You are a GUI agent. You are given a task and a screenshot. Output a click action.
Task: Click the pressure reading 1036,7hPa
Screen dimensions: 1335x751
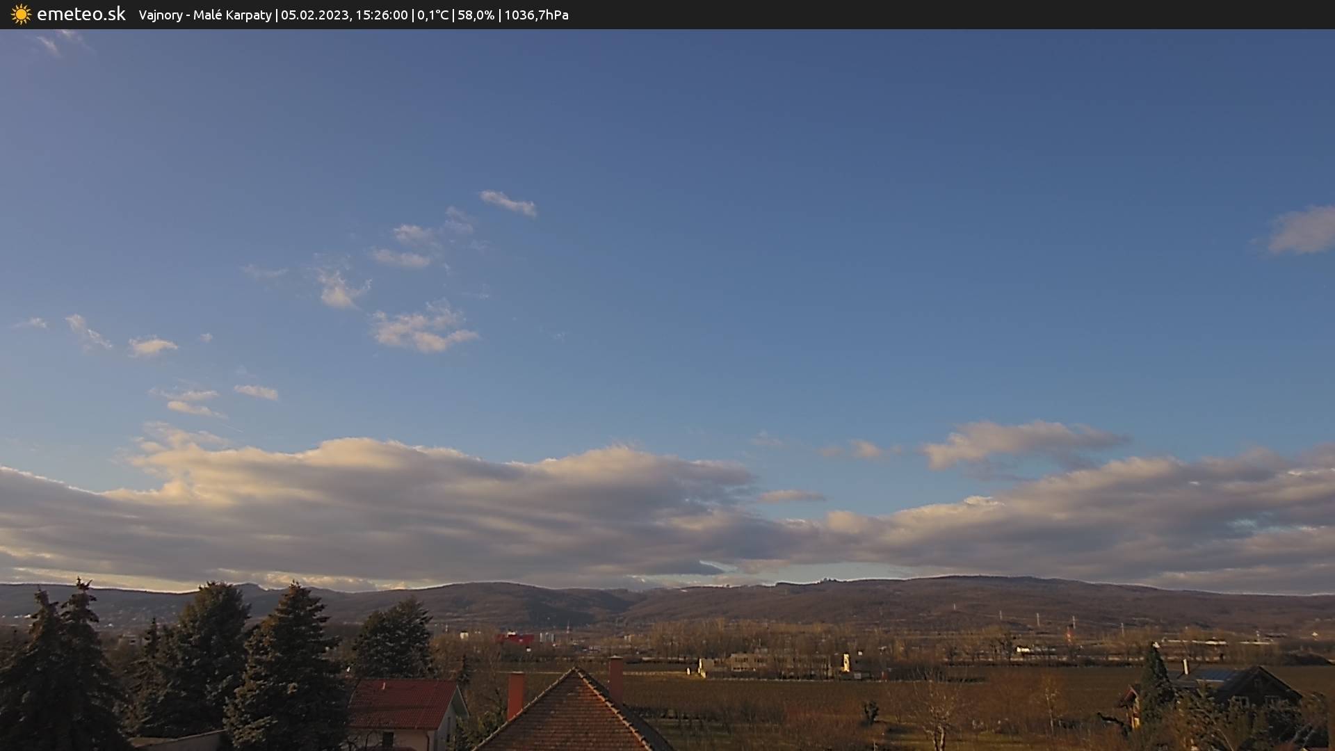coord(536,15)
